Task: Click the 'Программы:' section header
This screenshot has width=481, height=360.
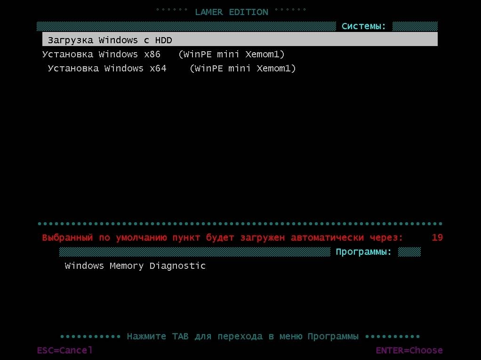Action: pyautogui.click(x=364, y=252)
